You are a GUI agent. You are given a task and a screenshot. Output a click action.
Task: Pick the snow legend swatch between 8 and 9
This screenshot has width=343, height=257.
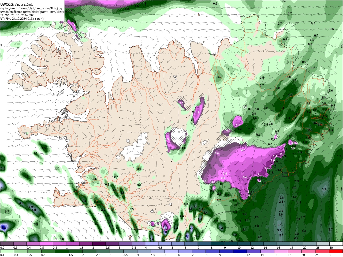pos(218,244)
